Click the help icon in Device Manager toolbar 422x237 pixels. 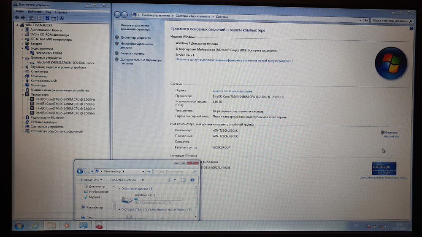(x=46, y=18)
